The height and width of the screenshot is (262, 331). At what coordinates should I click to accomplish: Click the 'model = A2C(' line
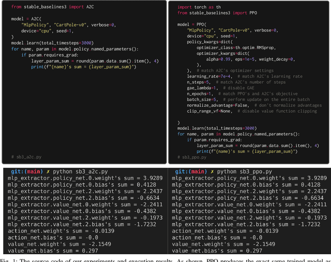pyautogui.click(x=25, y=18)
